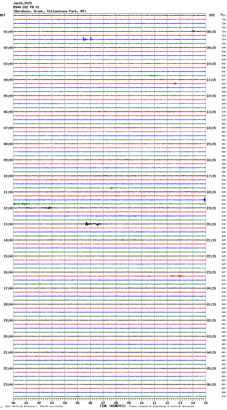Image resolution: width=227 pixels, height=410 pixels.
Task: Click the 14:15 UTC time label
Action: (x=211, y=128)
